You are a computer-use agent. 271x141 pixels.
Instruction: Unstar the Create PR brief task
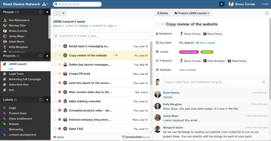[x=60, y=74]
